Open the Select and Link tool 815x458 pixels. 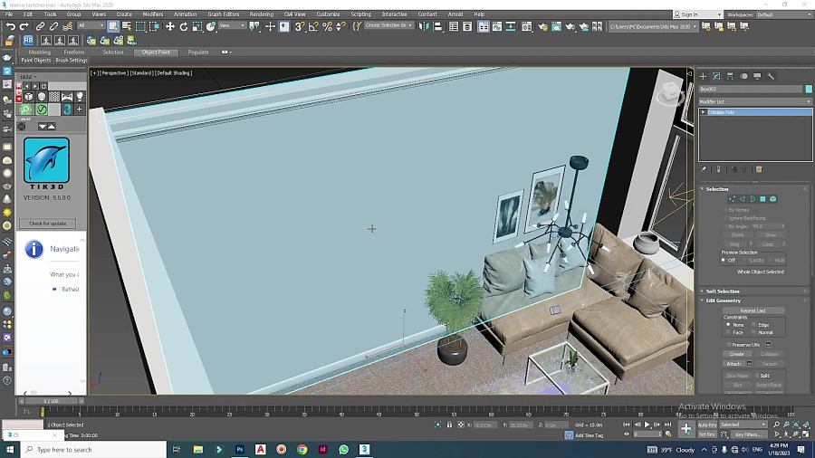[x=40, y=27]
